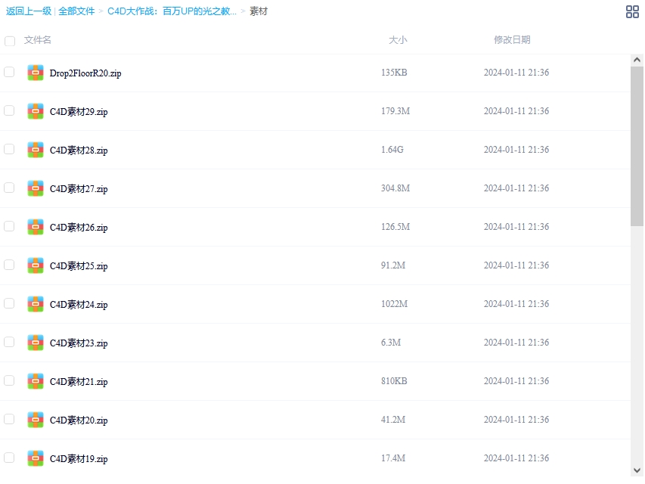Open file C4D素材28.zip
The height and width of the screenshot is (484, 645).
[79, 150]
